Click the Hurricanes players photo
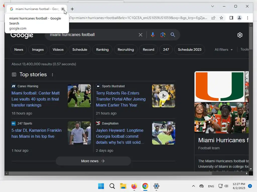Screen dimensions: 257x192 point(220,118)
